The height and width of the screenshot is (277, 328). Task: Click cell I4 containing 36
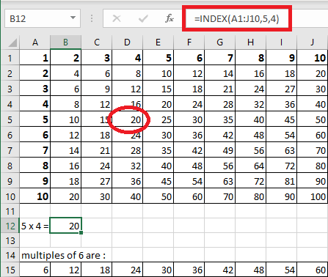point(282,104)
